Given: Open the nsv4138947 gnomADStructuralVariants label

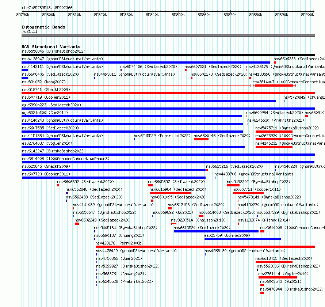Looking at the screenshot, I should 62,59.
